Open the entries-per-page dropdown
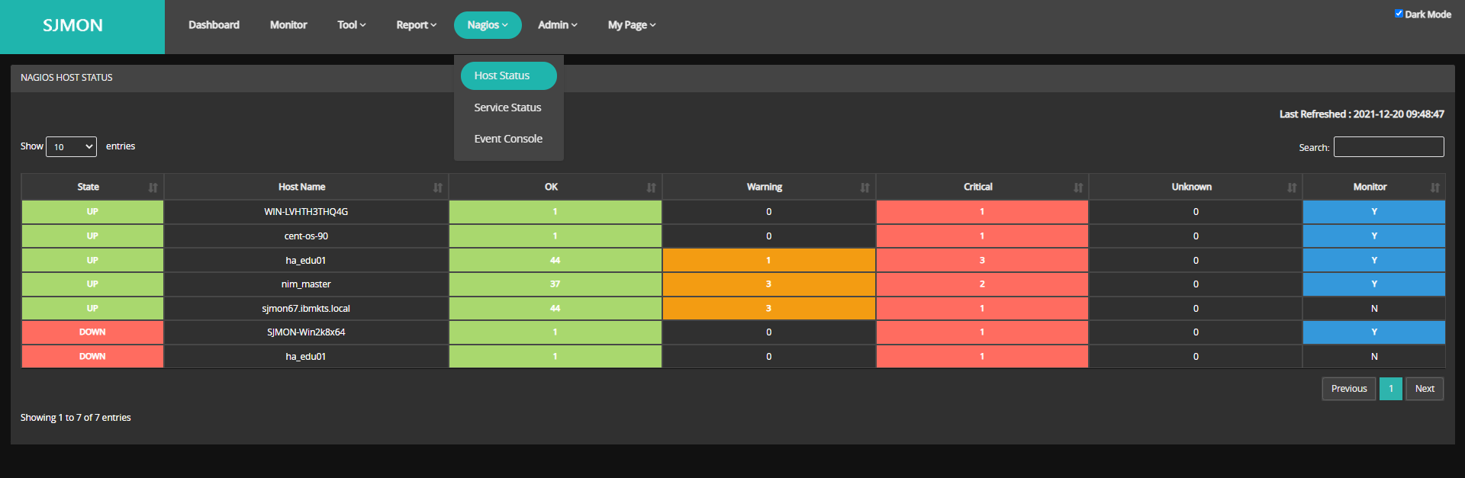This screenshot has width=1465, height=478. [71, 147]
